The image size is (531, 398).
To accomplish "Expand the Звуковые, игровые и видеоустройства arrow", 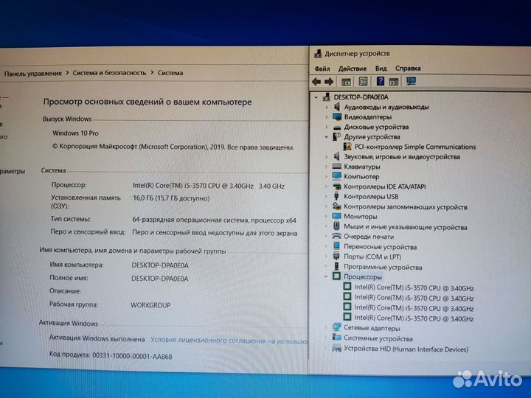I will pyautogui.click(x=327, y=157).
